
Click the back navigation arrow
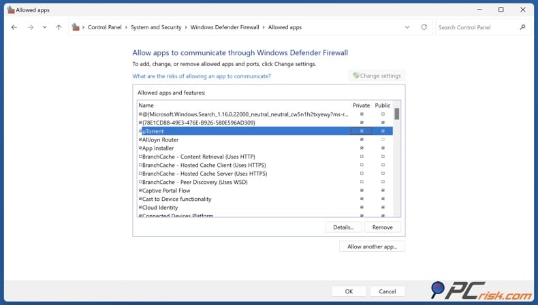point(14,27)
